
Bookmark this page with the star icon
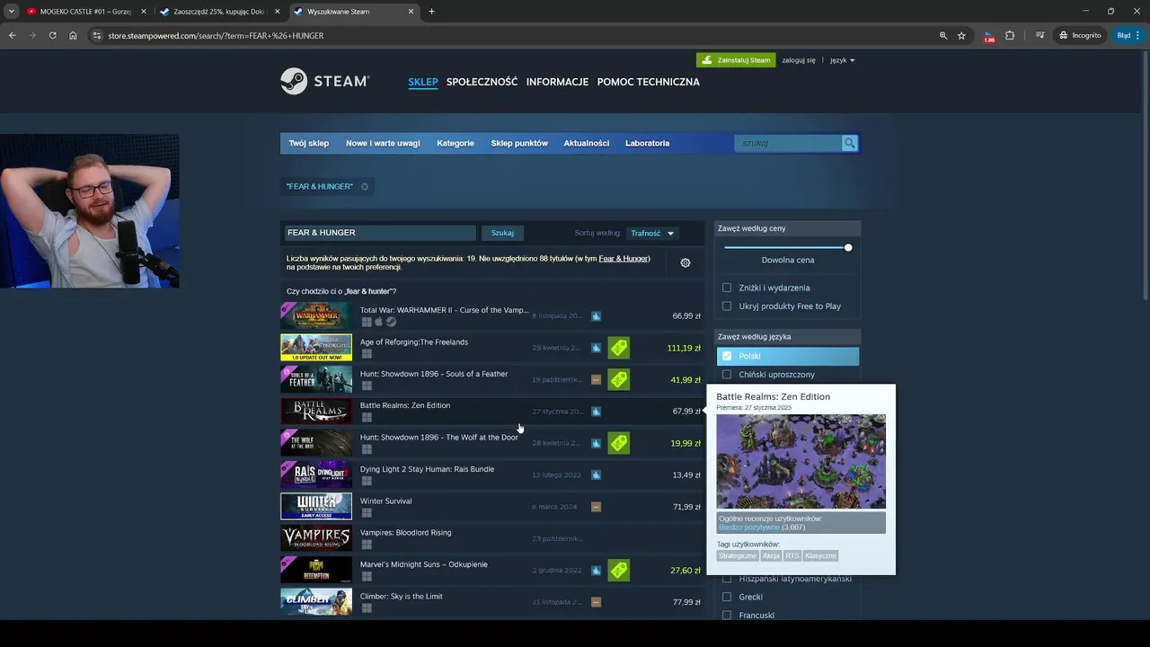click(961, 35)
